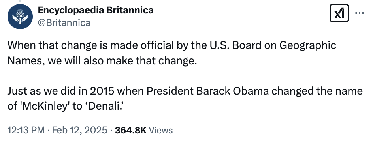
Task: Visit the @Britannica handle link
Action: [x=64, y=23]
